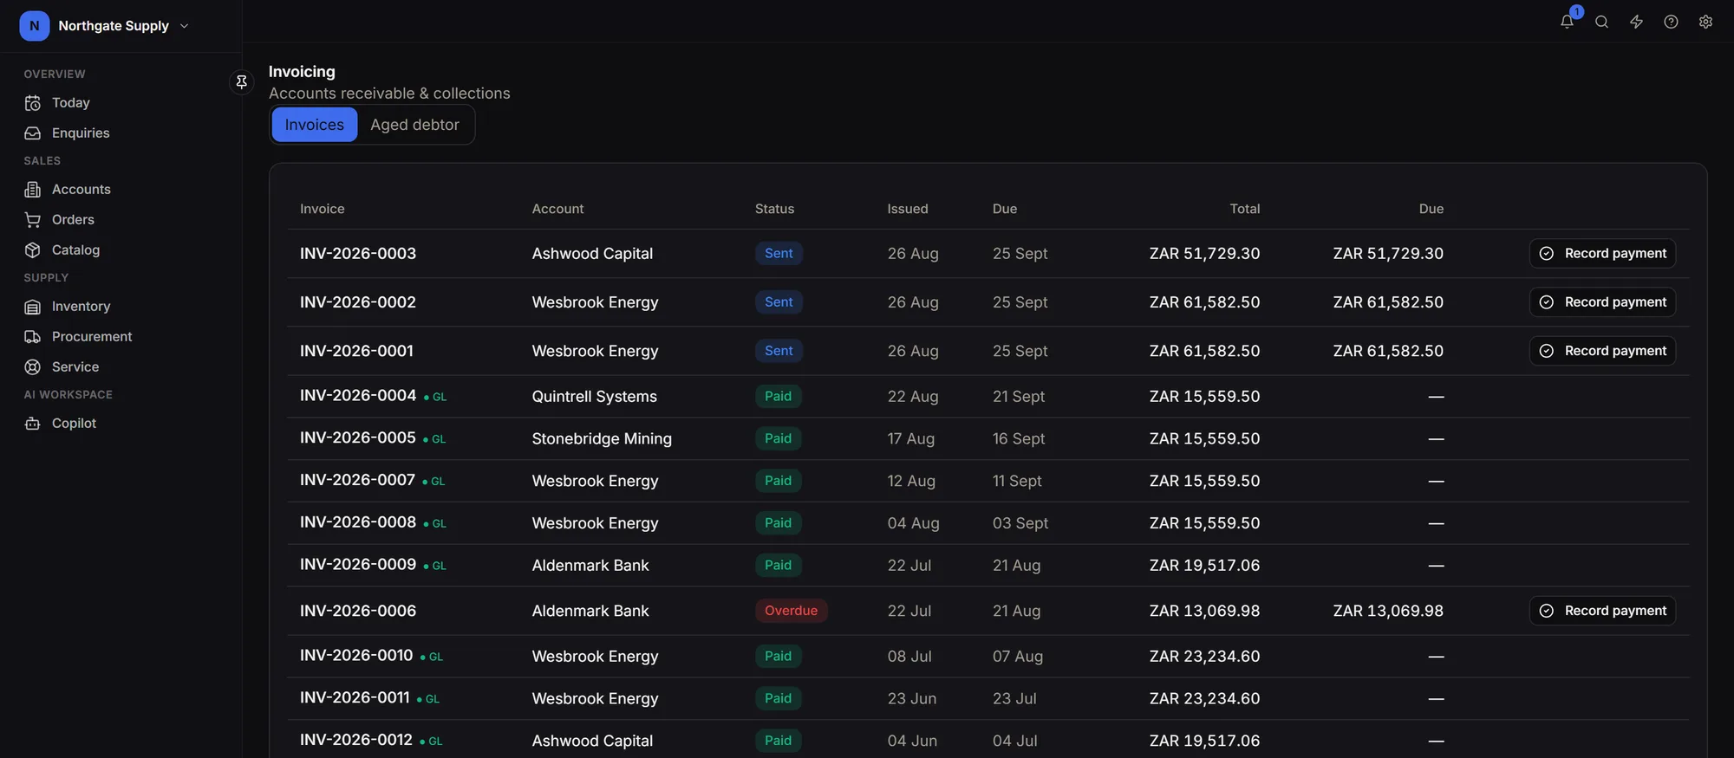Screen dimensions: 1734x758
Task: Click the Catalog box icon
Action: (x=33, y=250)
